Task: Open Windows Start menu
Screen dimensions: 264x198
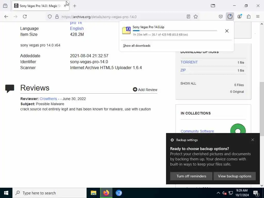Action: [x=6, y=193]
